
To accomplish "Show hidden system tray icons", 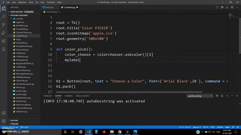I will pyautogui.click(x=202, y=132).
